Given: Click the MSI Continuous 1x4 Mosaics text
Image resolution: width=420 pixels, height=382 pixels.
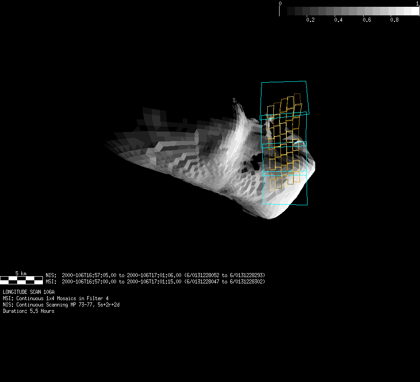Looking at the screenshot, I should tap(56, 298).
